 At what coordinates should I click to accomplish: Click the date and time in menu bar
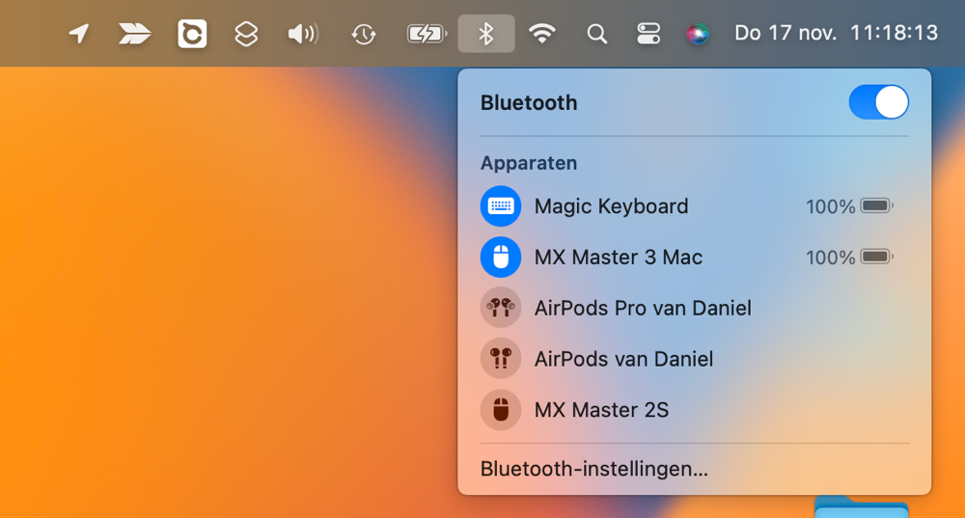[836, 33]
